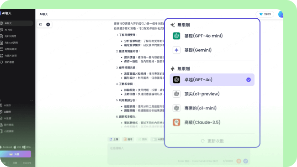Viewport: 297px width, 167px height.
Task: Select the 基礎(GPT-4o mini) model
Action: point(212,36)
